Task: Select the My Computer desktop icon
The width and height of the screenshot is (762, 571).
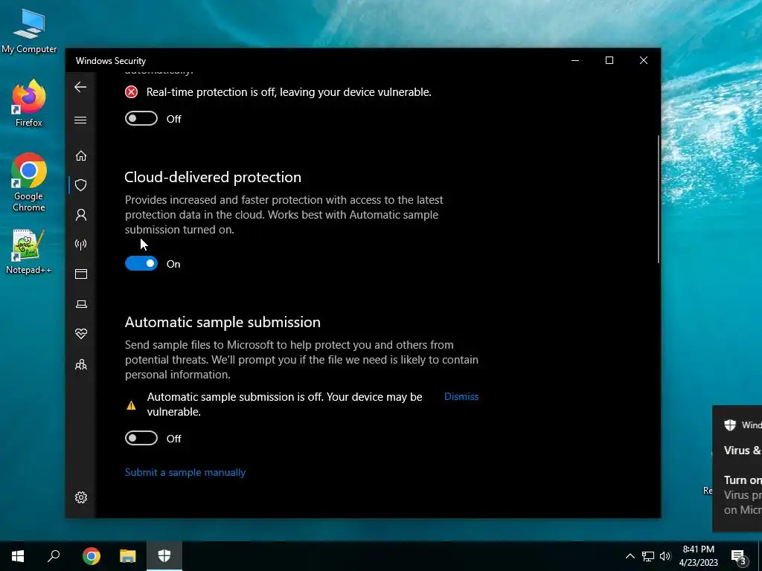Action: click(29, 31)
